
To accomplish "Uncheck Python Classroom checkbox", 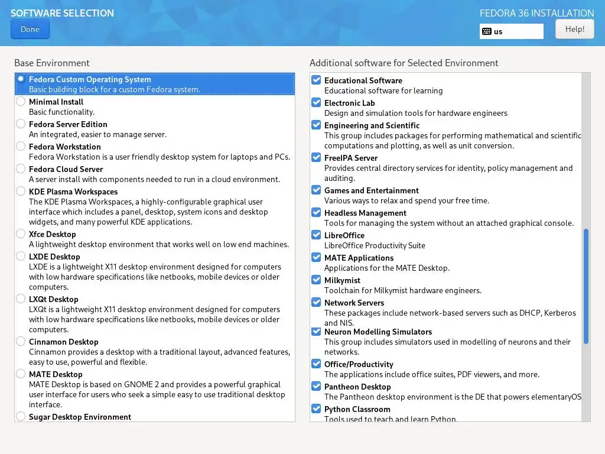I will coord(316,408).
